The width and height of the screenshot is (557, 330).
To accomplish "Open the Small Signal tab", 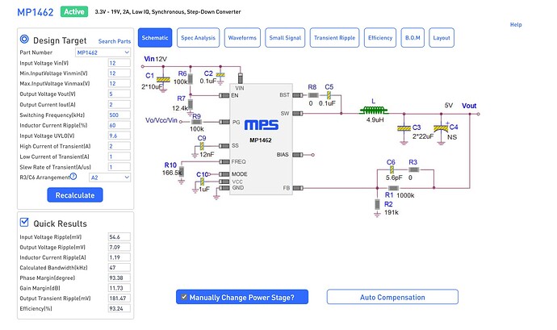I will pyautogui.click(x=285, y=38).
